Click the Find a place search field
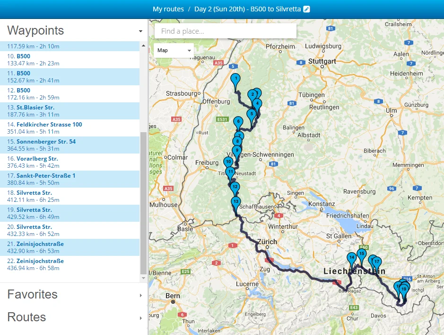Viewport: 444px width, 335px height. 226,31
